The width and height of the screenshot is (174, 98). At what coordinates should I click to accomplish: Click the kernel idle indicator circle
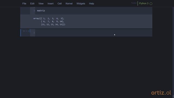(151, 4)
